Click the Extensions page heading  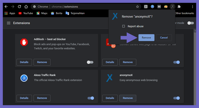22,23
